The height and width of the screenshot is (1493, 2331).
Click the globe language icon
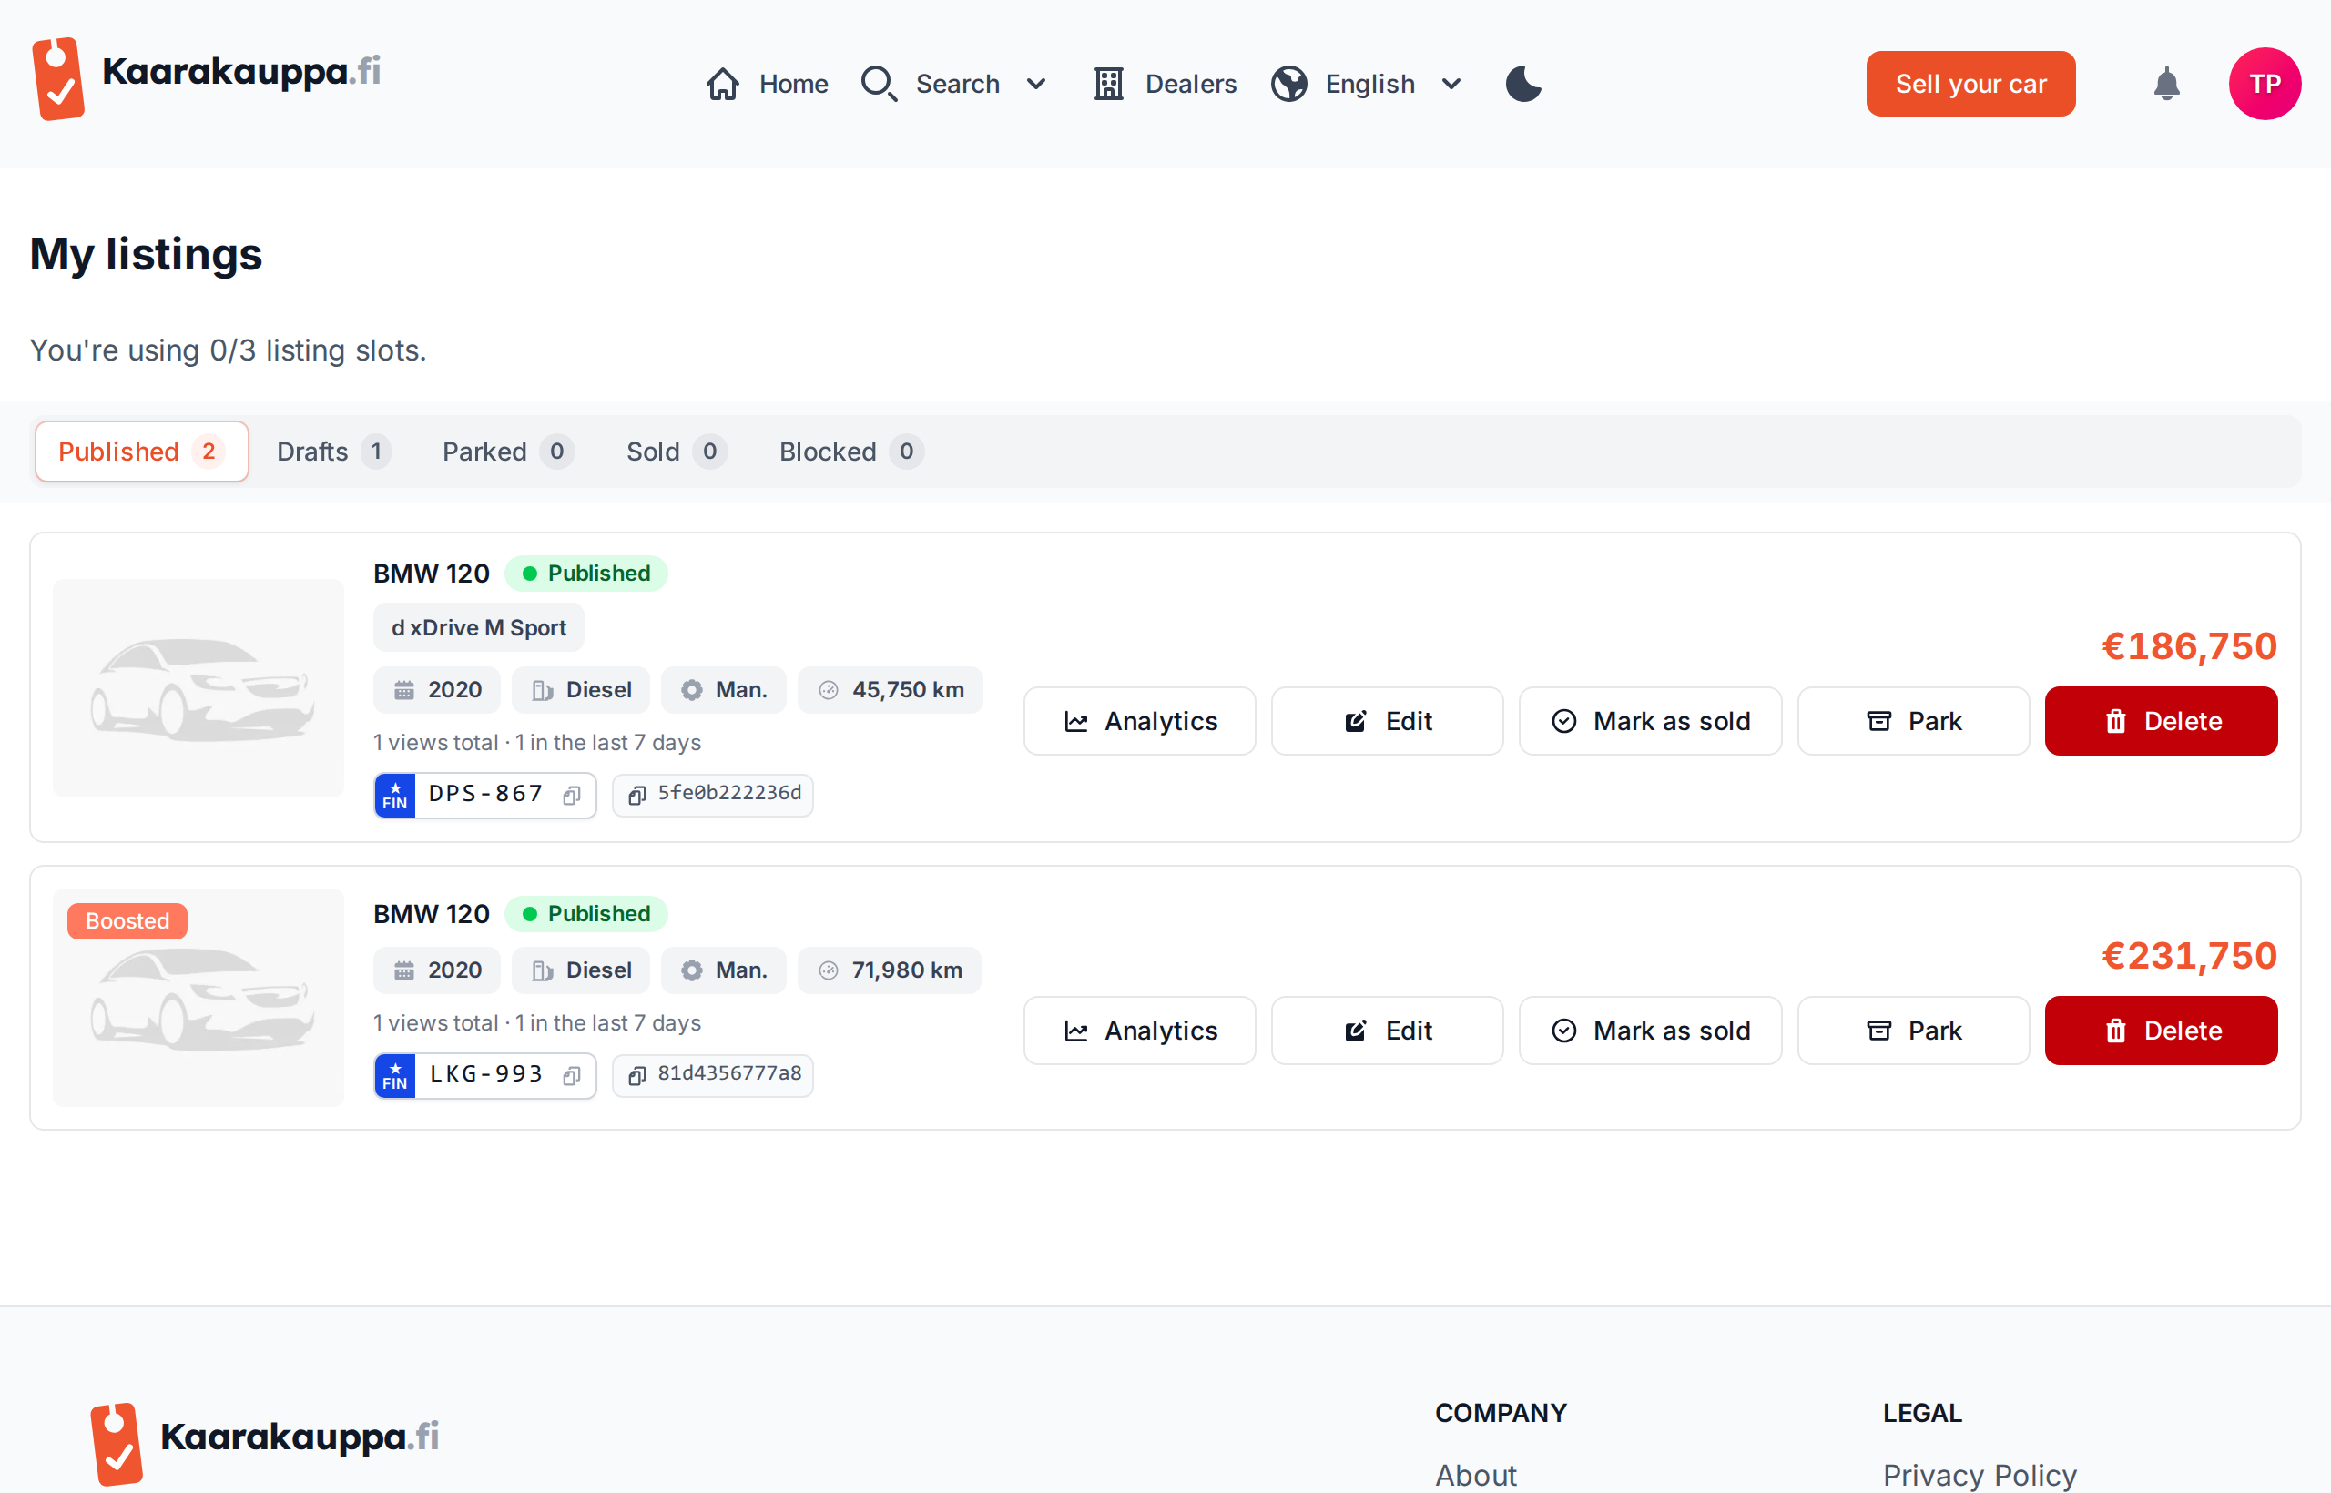[1289, 85]
